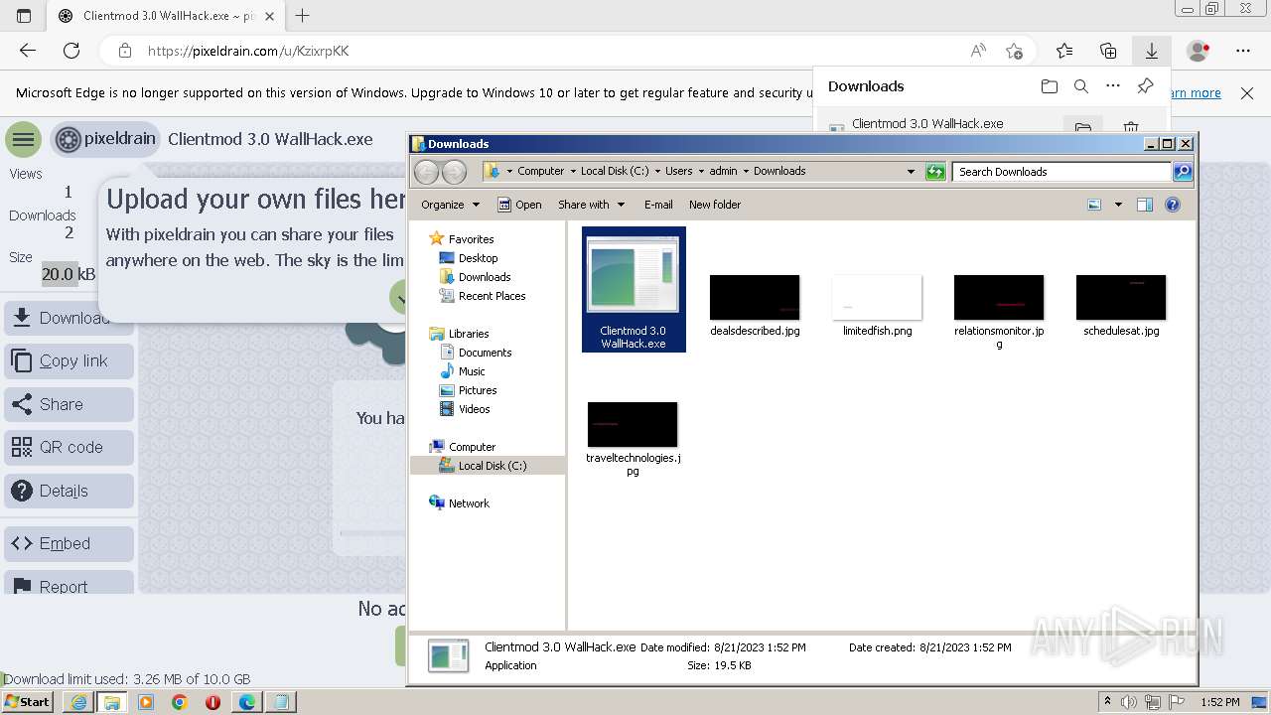Screen dimensions: 1271x715
Task: Select Downloads under Favorites
Action: (x=485, y=277)
